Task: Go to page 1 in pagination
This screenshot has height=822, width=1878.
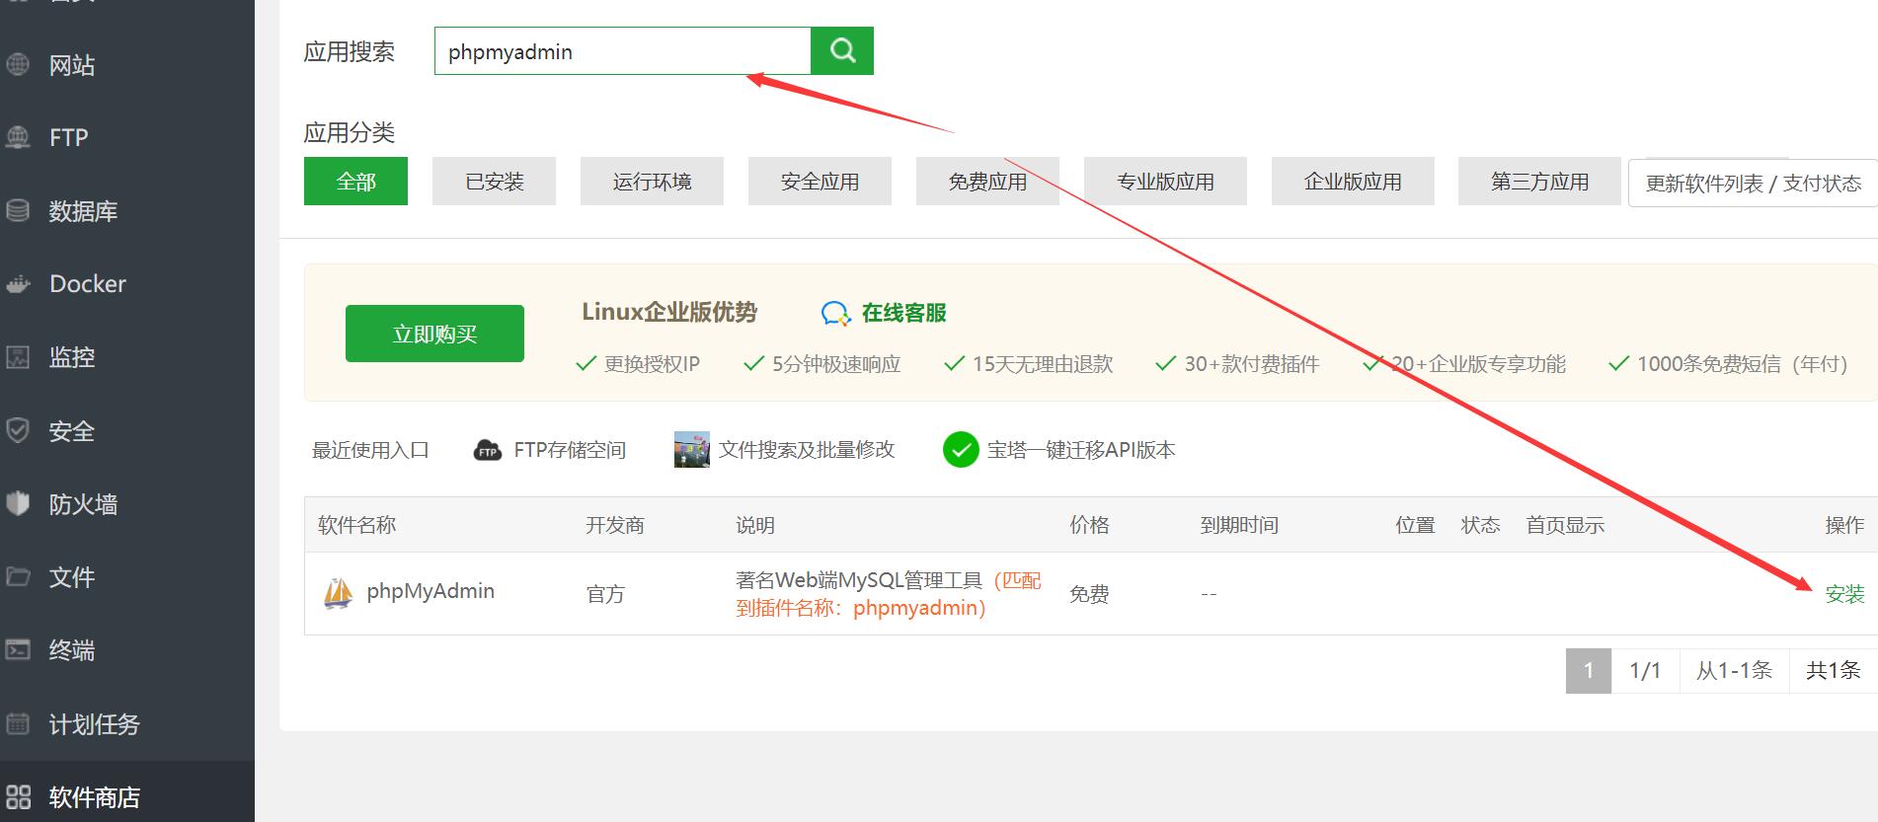Action: click(x=1589, y=671)
